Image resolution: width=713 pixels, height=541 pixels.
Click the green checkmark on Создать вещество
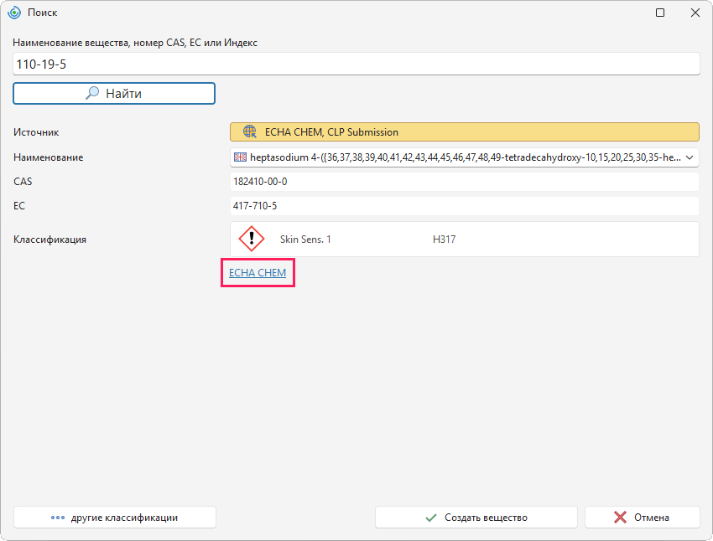[431, 518]
